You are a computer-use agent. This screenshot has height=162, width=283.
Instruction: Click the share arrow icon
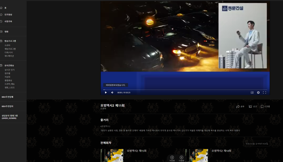238,107
